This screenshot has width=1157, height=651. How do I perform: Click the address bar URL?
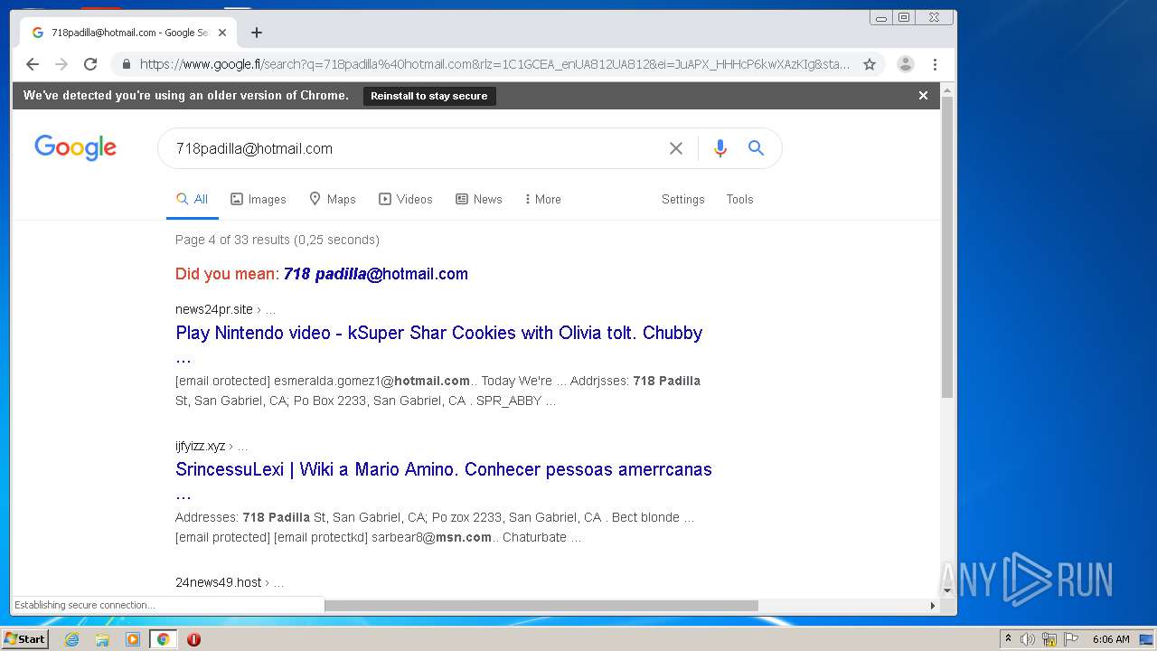pyautogui.click(x=494, y=64)
